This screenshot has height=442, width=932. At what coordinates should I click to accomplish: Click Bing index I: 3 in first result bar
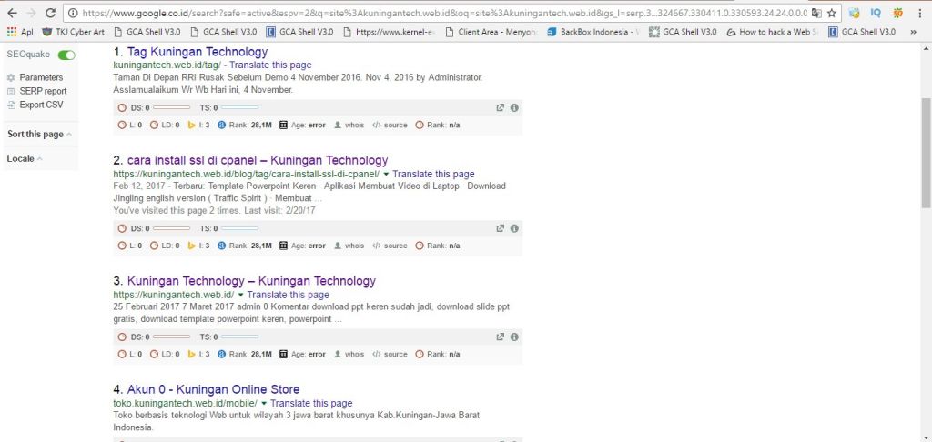pos(198,125)
